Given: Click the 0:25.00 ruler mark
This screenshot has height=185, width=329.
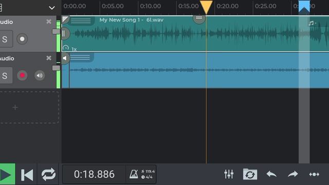Looking at the screenshot, I should point(266,6).
